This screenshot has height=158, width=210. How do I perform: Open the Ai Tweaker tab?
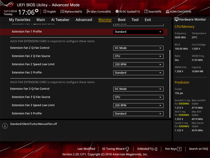(60, 20)
